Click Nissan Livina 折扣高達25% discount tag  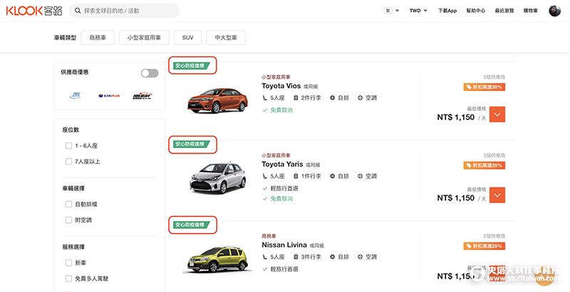click(484, 246)
